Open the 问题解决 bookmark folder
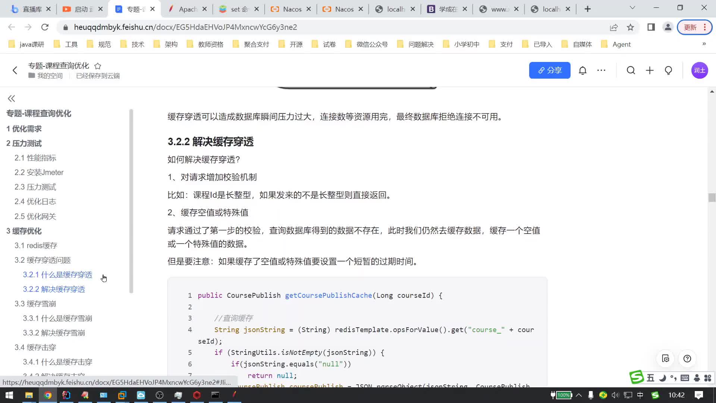Screen dimensions: 716x403 tap(415, 44)
